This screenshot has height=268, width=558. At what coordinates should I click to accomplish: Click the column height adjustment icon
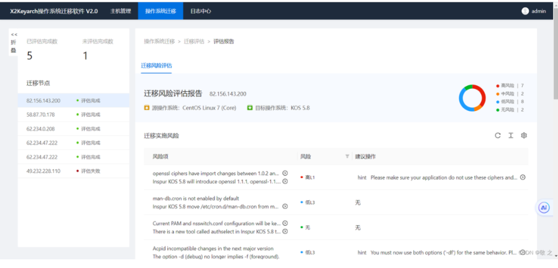pyautogui.click(x=511, y=135)
